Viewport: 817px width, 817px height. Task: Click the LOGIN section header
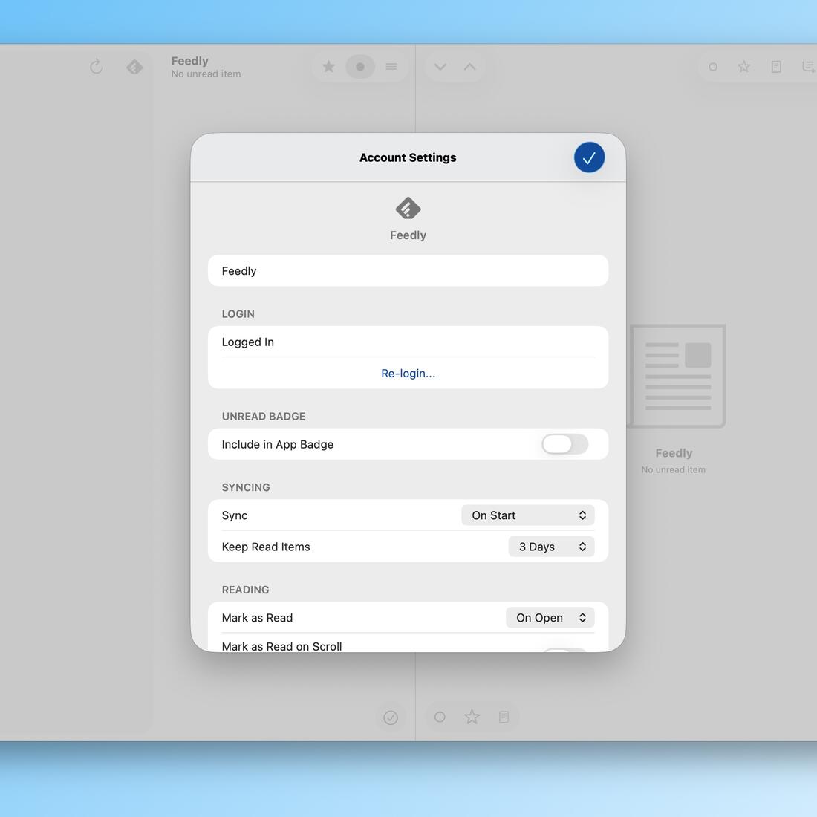point(238,313)
